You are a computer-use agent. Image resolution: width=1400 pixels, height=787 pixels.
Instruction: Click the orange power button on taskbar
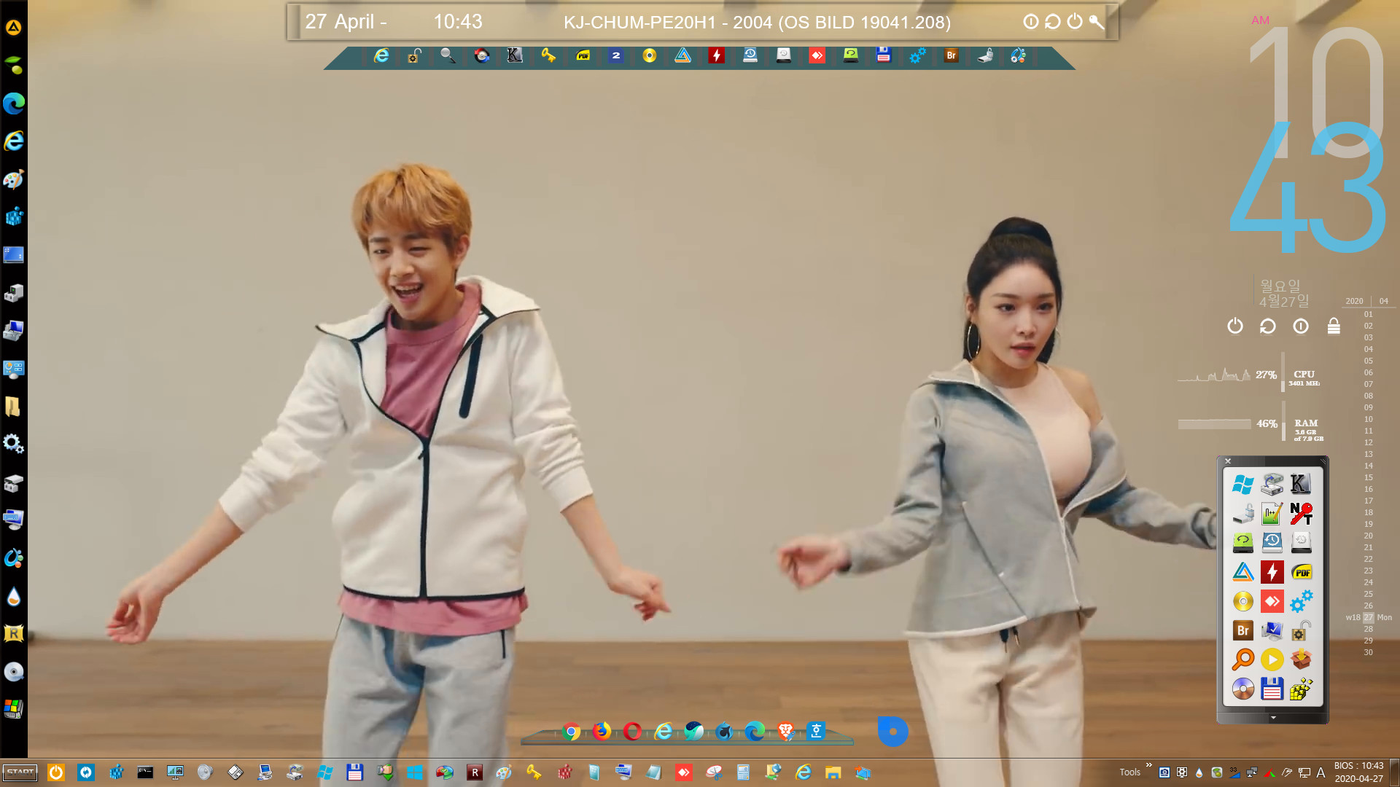[x=56, y=772]
